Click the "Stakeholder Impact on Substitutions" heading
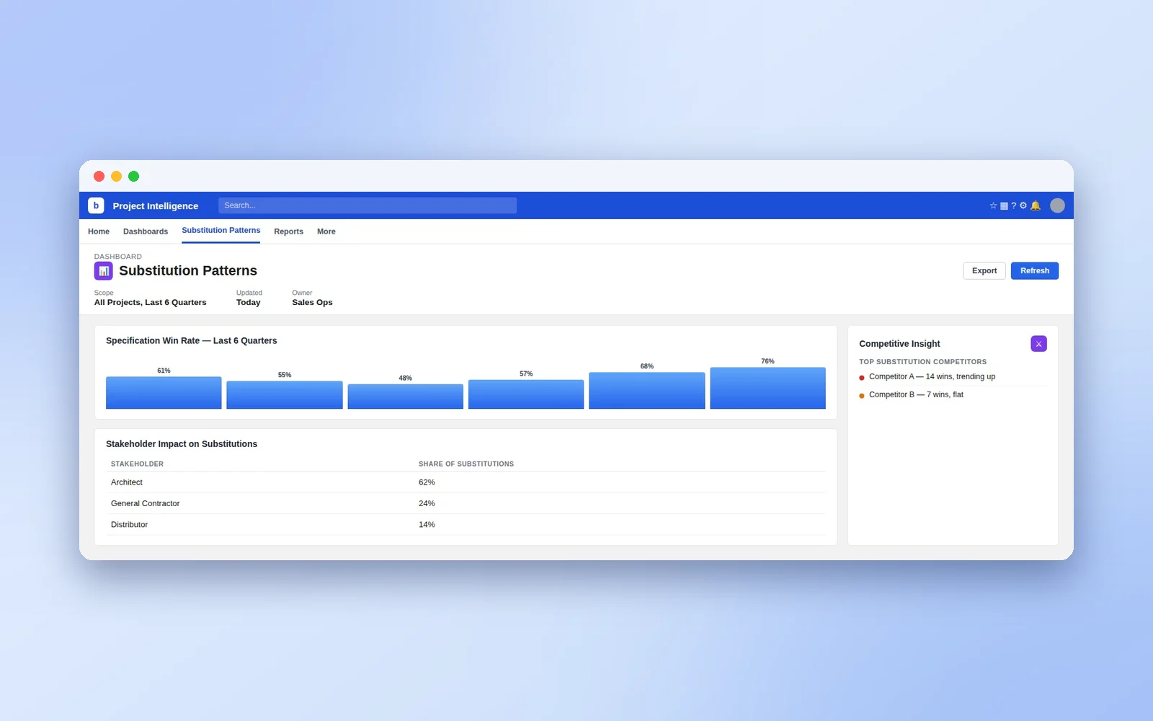This screenshot has width=1153, height=721. pos(182,444)
